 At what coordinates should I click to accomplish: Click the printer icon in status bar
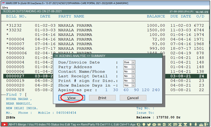tap(201, 125)
